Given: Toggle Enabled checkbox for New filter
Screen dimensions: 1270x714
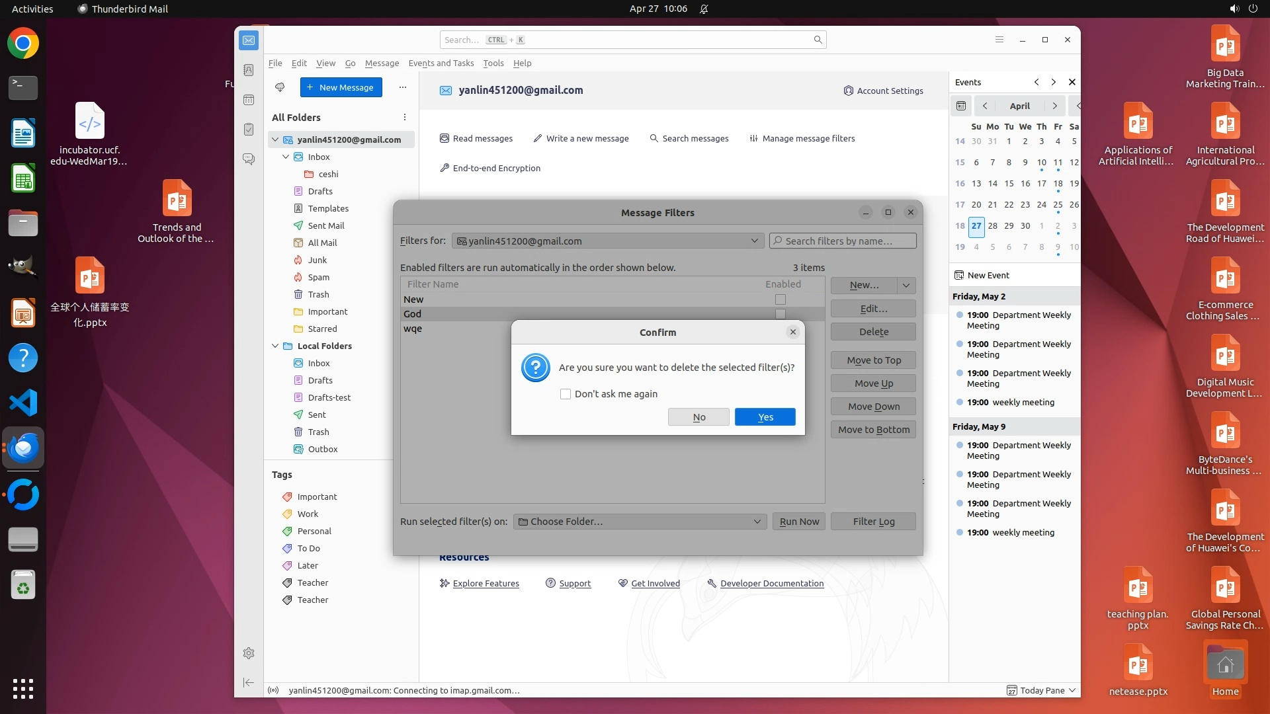Looking at the screenshot, I should click(781, 299).
